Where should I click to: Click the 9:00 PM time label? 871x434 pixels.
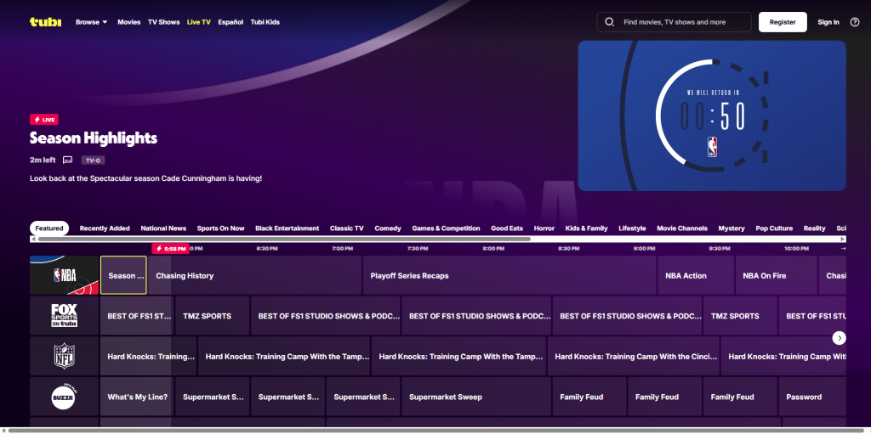click(x=644, y=249)
